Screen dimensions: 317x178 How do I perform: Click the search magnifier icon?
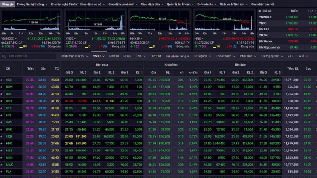4,56
